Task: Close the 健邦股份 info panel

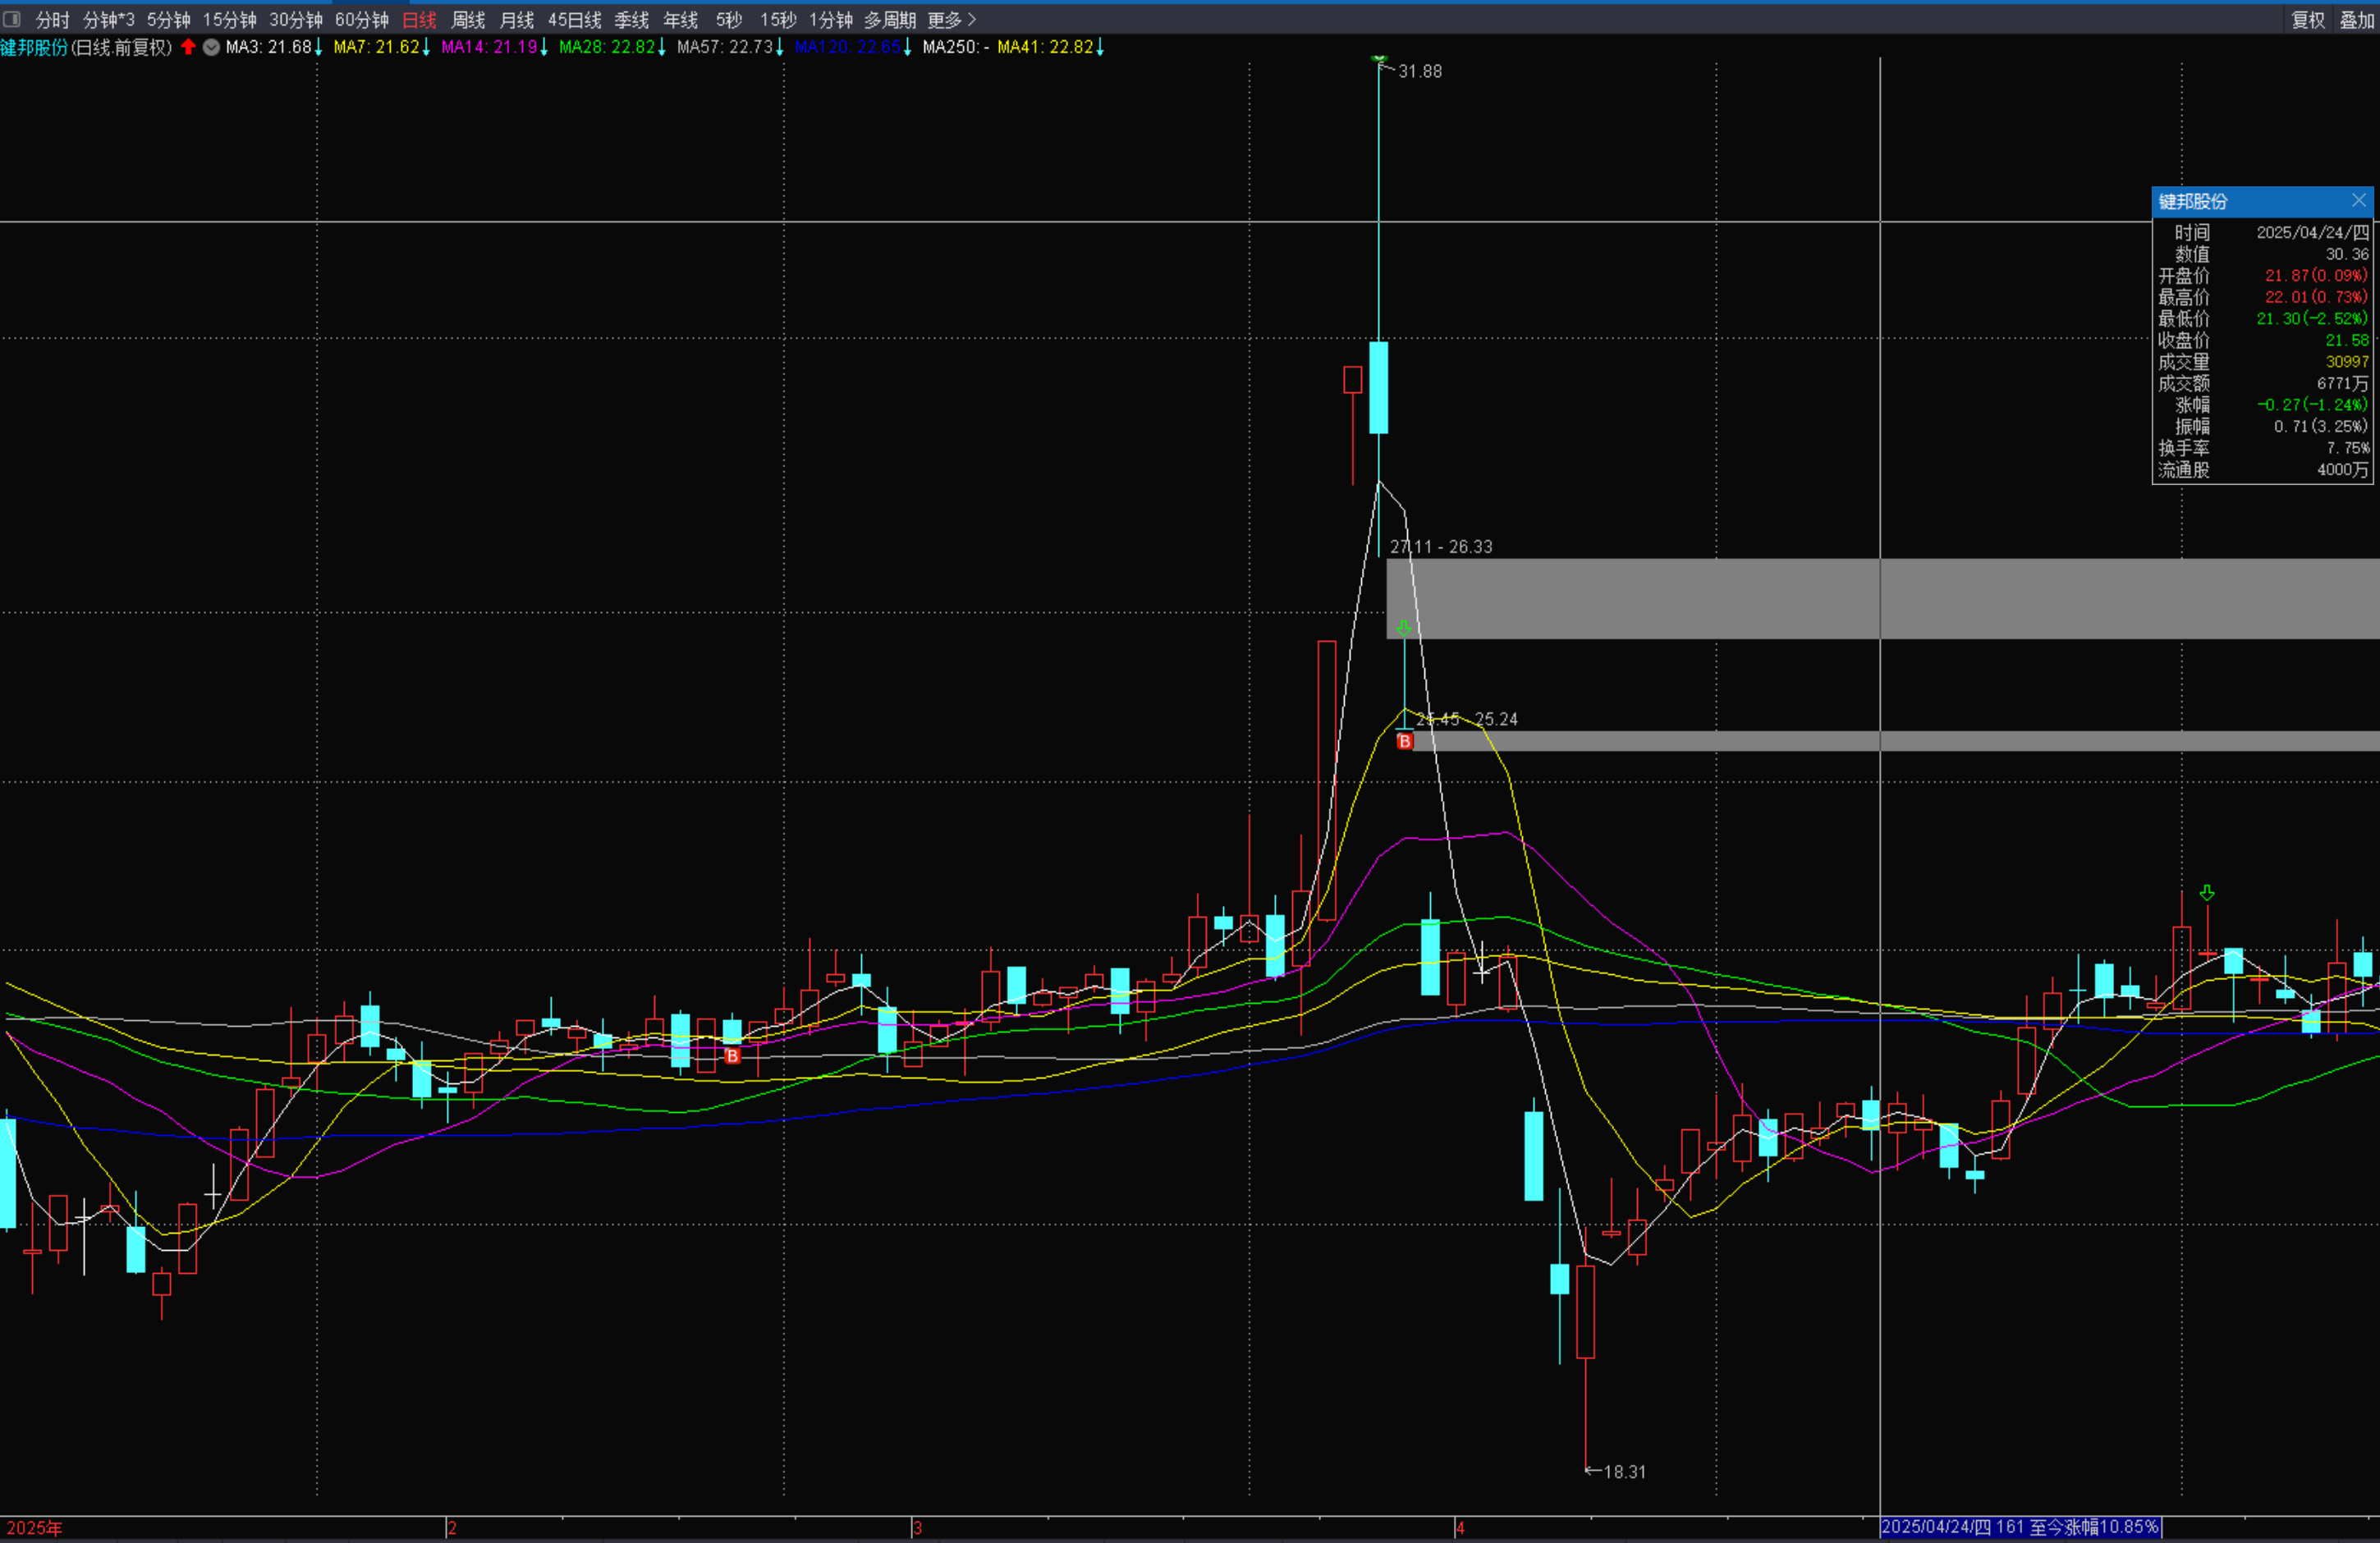Action: [x=2359, y=201]
